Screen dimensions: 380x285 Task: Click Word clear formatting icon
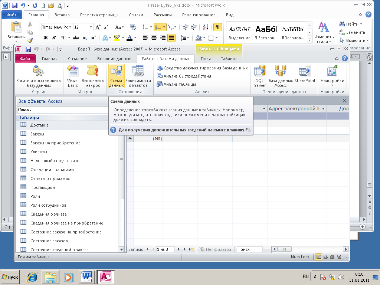click(133, 27)
